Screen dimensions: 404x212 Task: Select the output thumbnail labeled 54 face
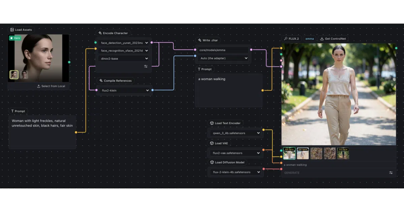click(303, 153)
